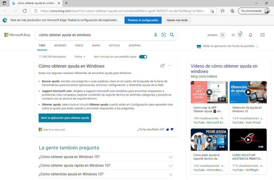Click the browser forward arrow
This screenshot has height=180, width=274.
15,11
